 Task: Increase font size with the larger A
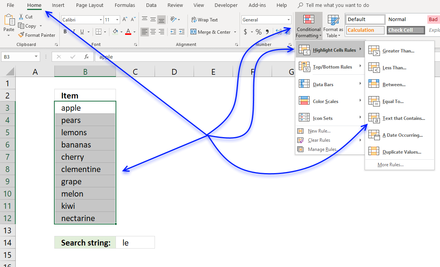[125, 20]
